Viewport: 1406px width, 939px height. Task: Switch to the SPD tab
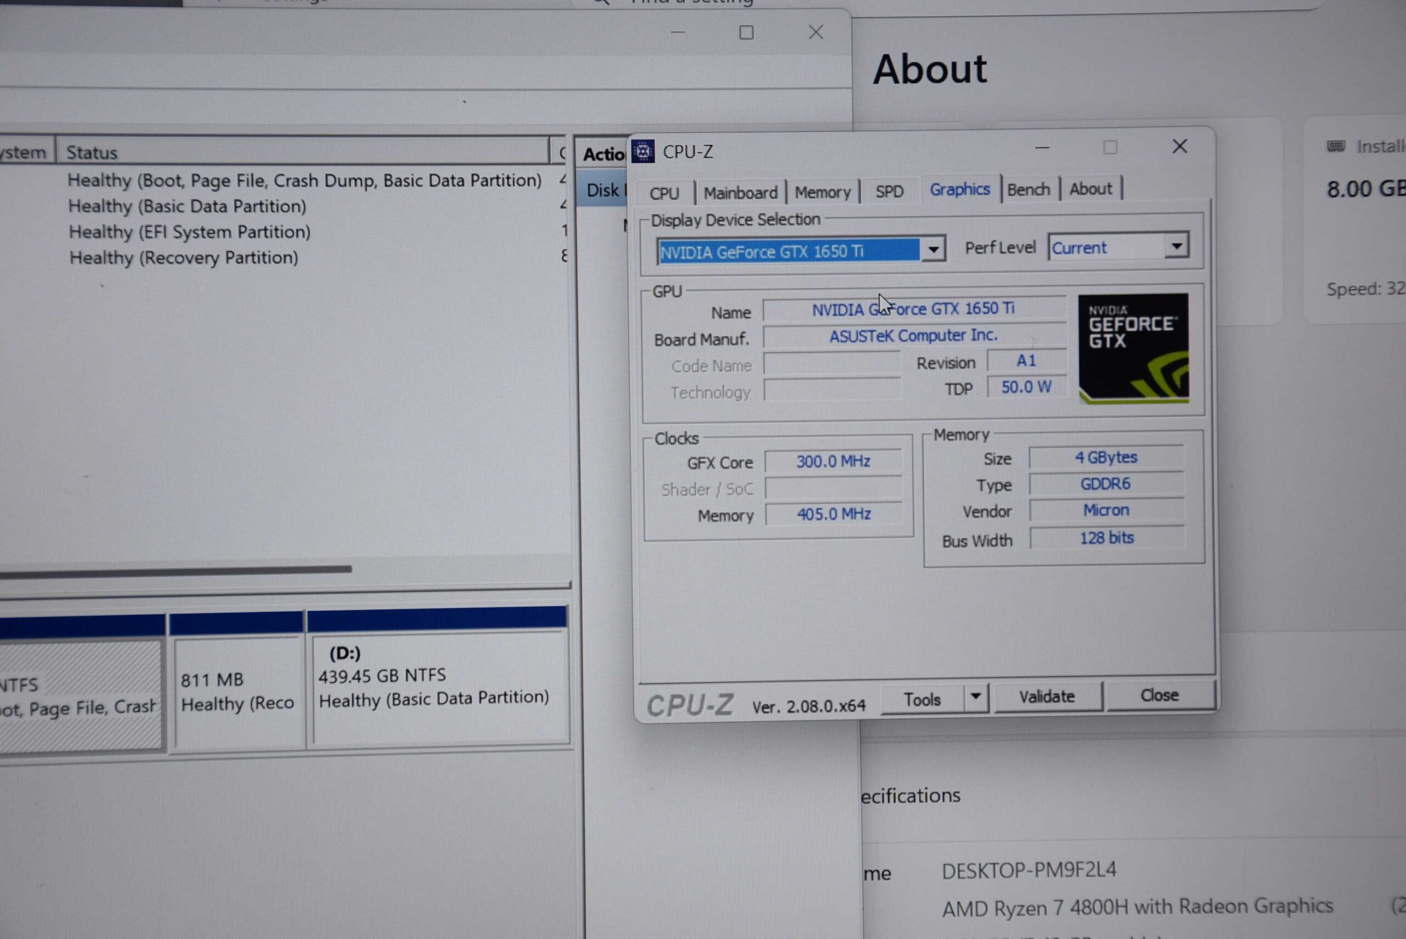889,192
